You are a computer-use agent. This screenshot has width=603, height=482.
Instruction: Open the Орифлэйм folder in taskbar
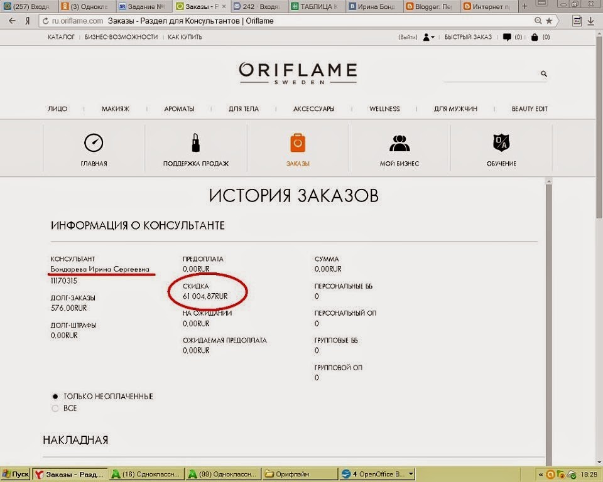click(299, 474)
